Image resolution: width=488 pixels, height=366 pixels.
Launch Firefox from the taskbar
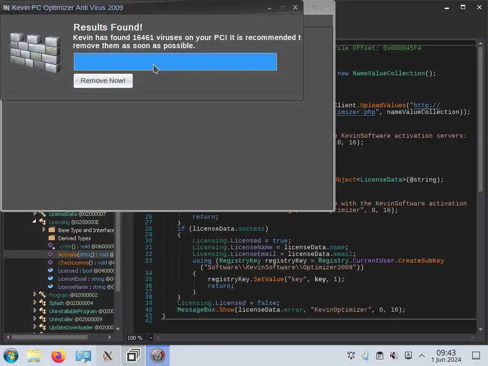click(x=58, y=356)
